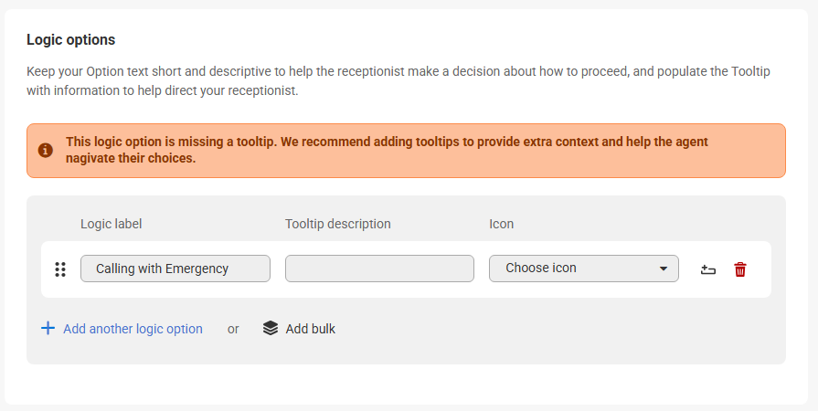Click the Keep your Option text paragraph

coord(398,80)
